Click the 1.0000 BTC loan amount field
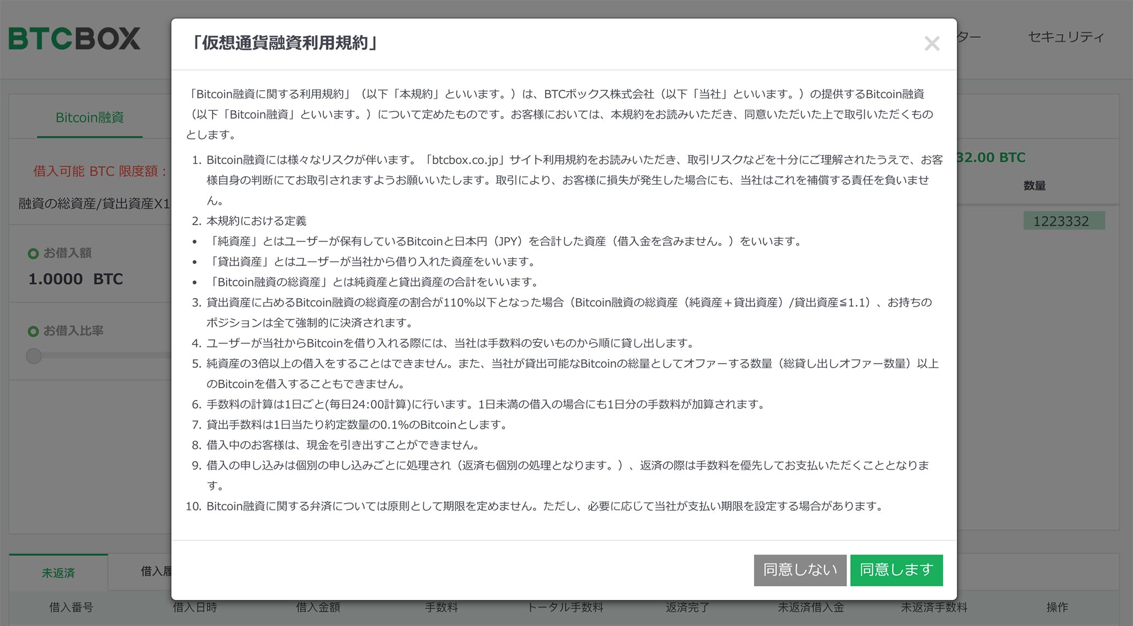 tap(76, 279)
